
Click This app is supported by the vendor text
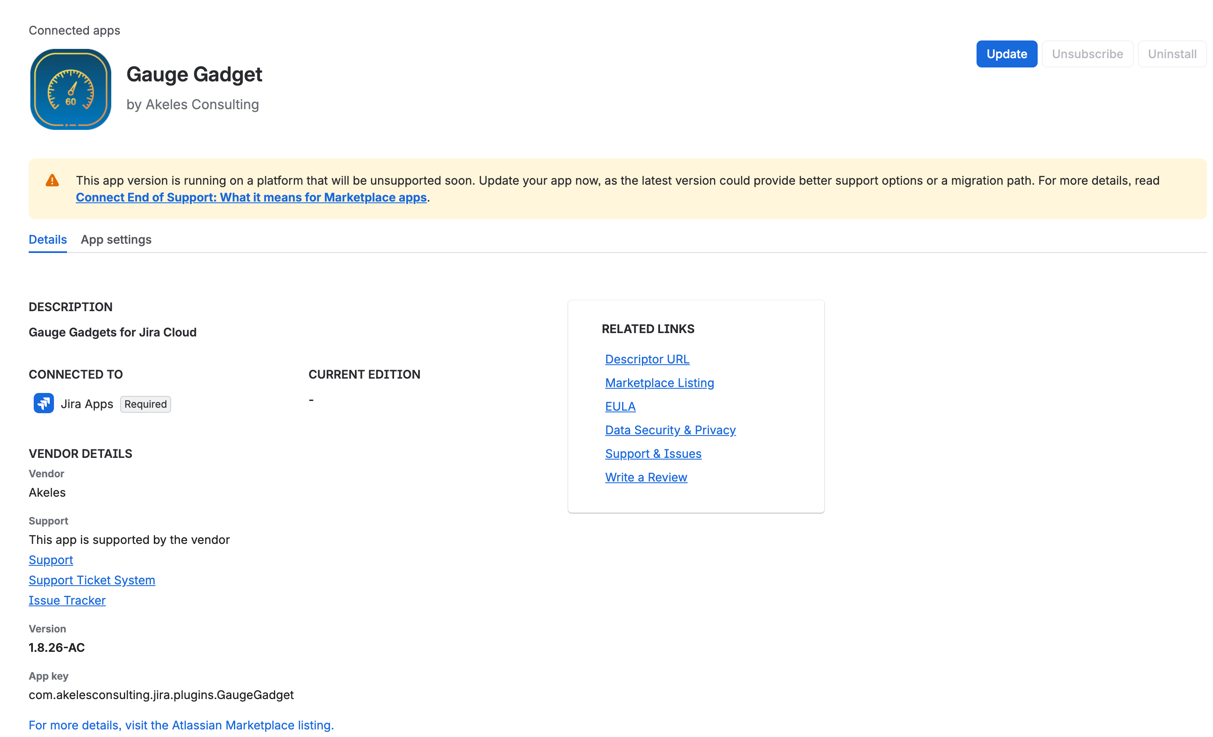click(129, 540)
